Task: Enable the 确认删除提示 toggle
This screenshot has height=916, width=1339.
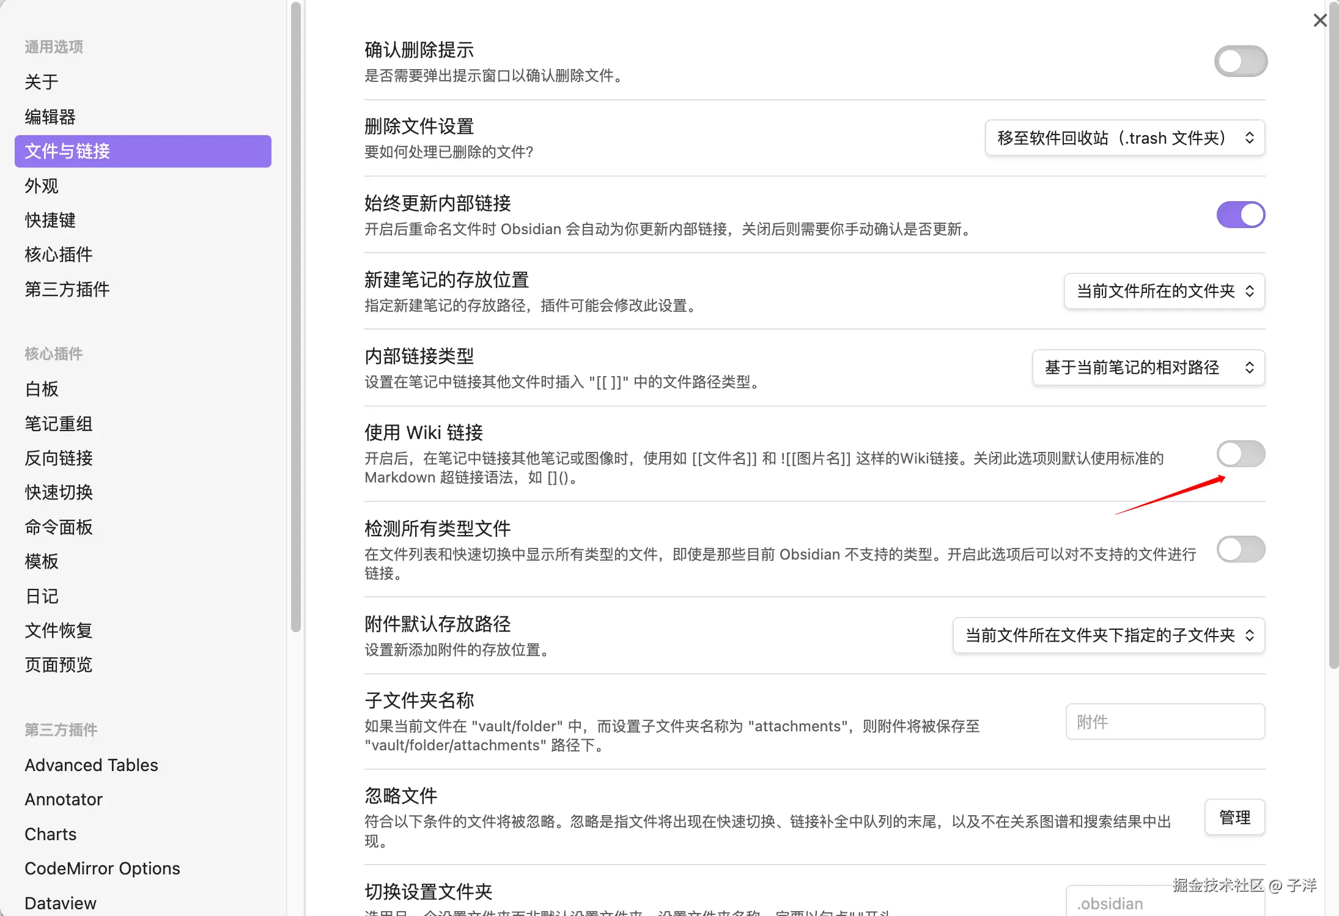Action: [x=1240, y=61]
